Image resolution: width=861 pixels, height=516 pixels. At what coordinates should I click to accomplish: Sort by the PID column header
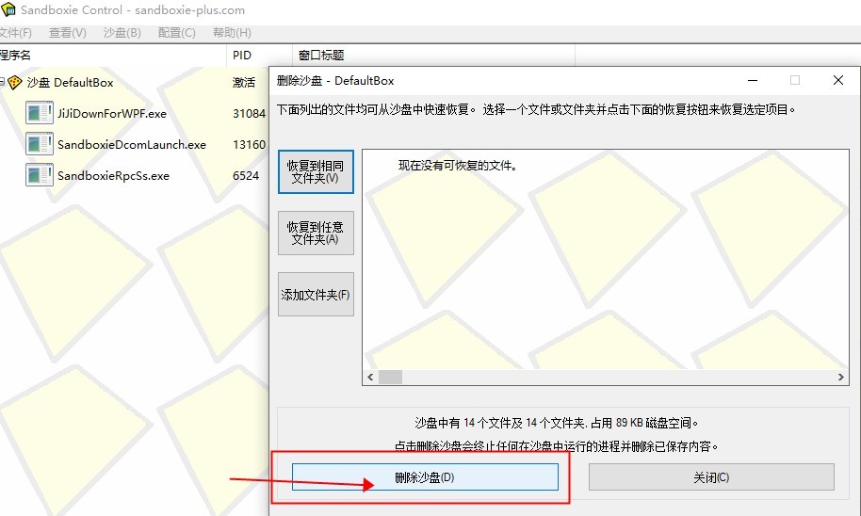[x=243, y=56]
